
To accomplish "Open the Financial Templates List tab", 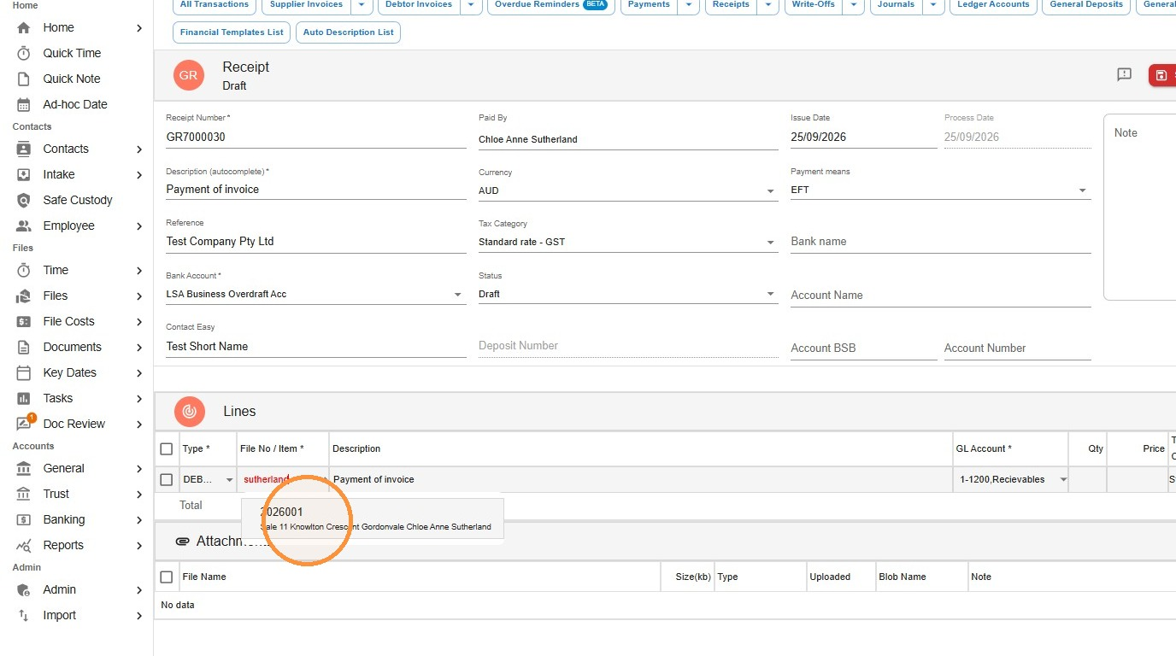I will pyautogui.click(x=232, y=32).
